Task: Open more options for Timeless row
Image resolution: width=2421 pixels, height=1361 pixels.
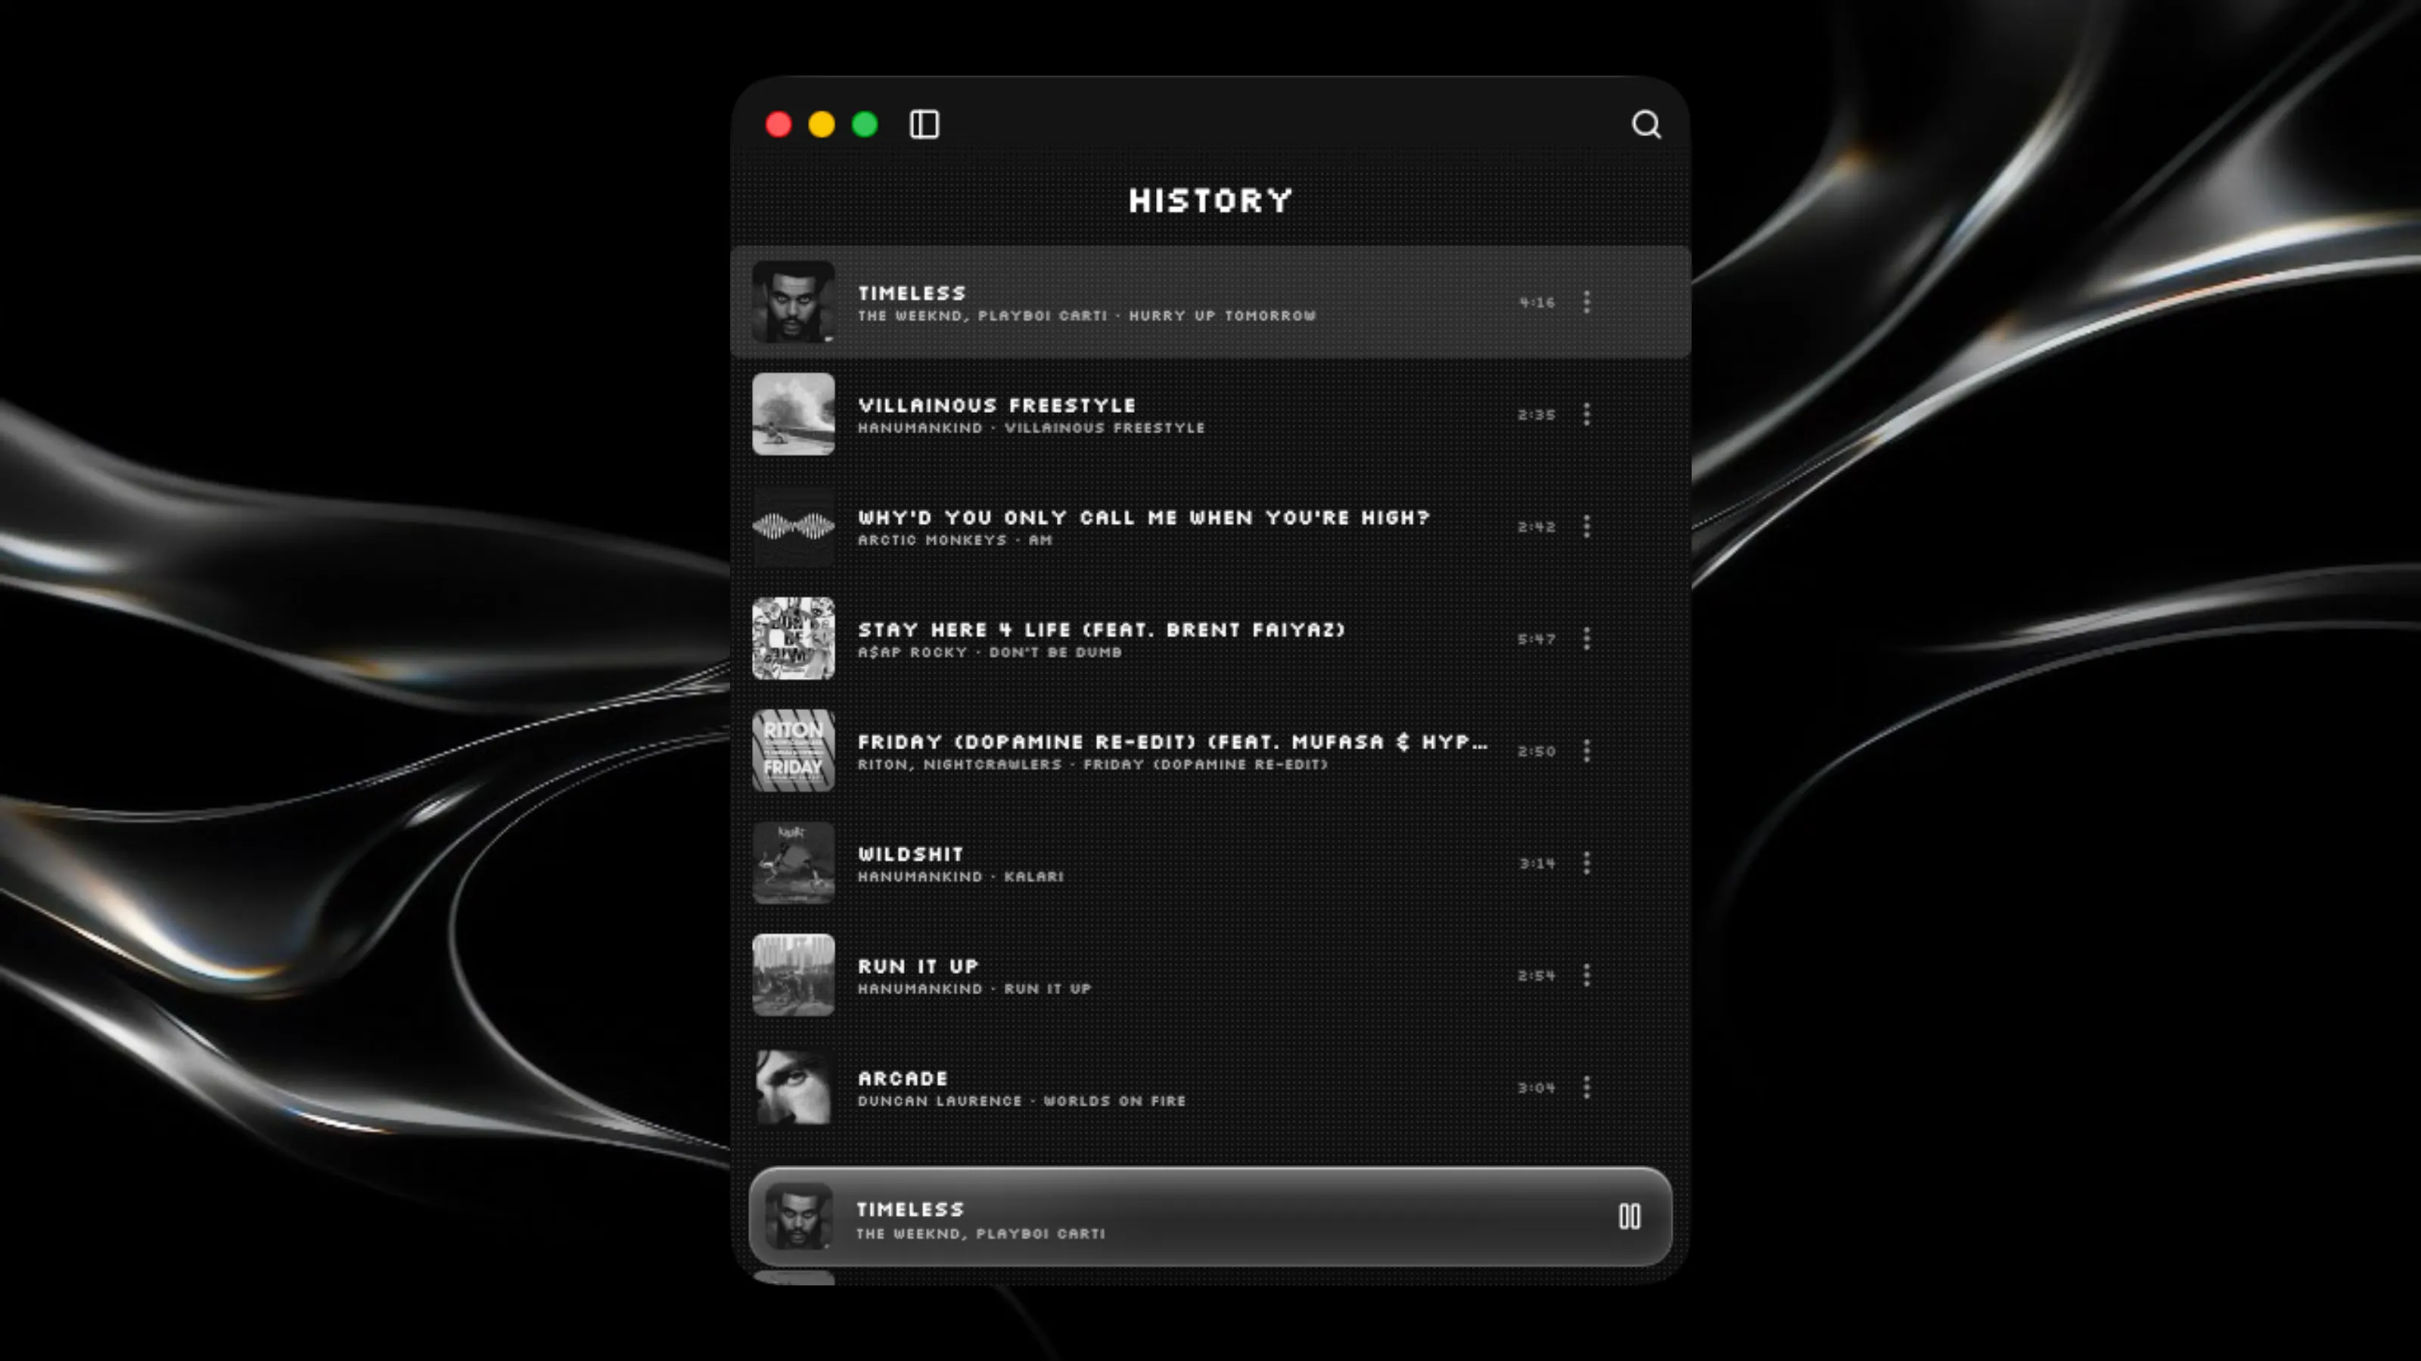Action: pos(1587,302)
